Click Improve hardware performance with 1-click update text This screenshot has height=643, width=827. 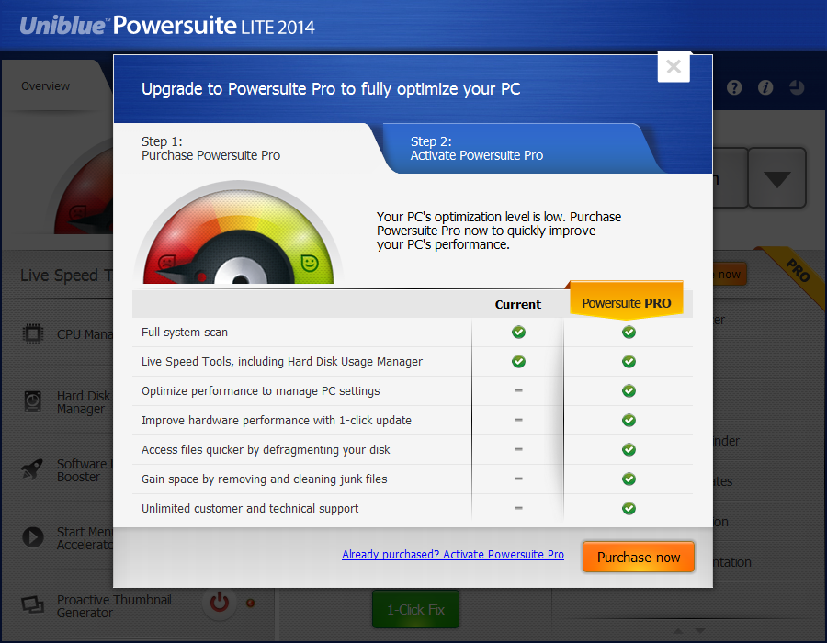point(277,420)
